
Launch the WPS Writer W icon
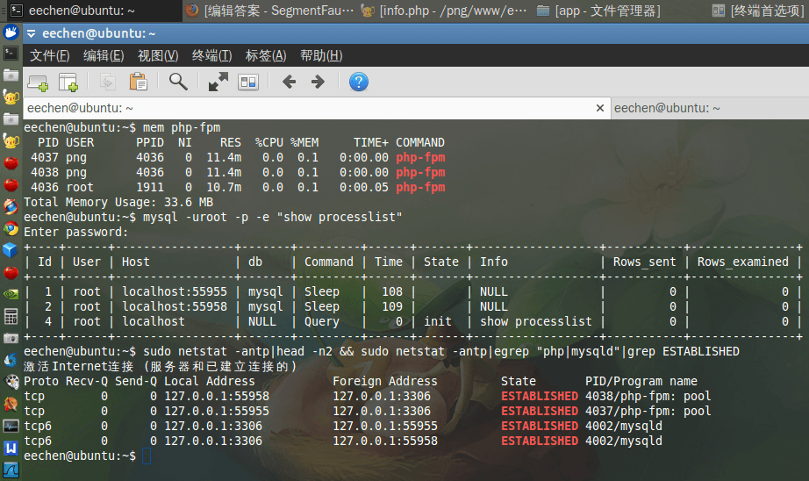click(x=11, y=448)
